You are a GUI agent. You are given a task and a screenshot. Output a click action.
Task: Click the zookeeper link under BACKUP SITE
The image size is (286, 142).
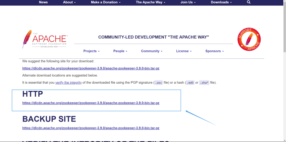tap(91, 128)
